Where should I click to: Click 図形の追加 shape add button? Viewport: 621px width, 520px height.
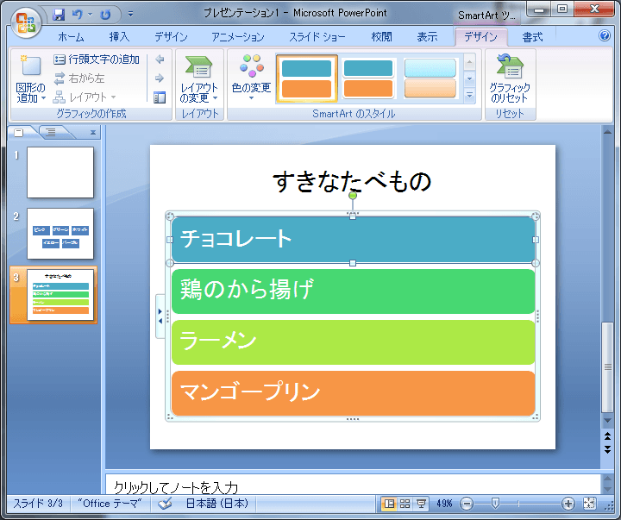click(x=30, y=78)
